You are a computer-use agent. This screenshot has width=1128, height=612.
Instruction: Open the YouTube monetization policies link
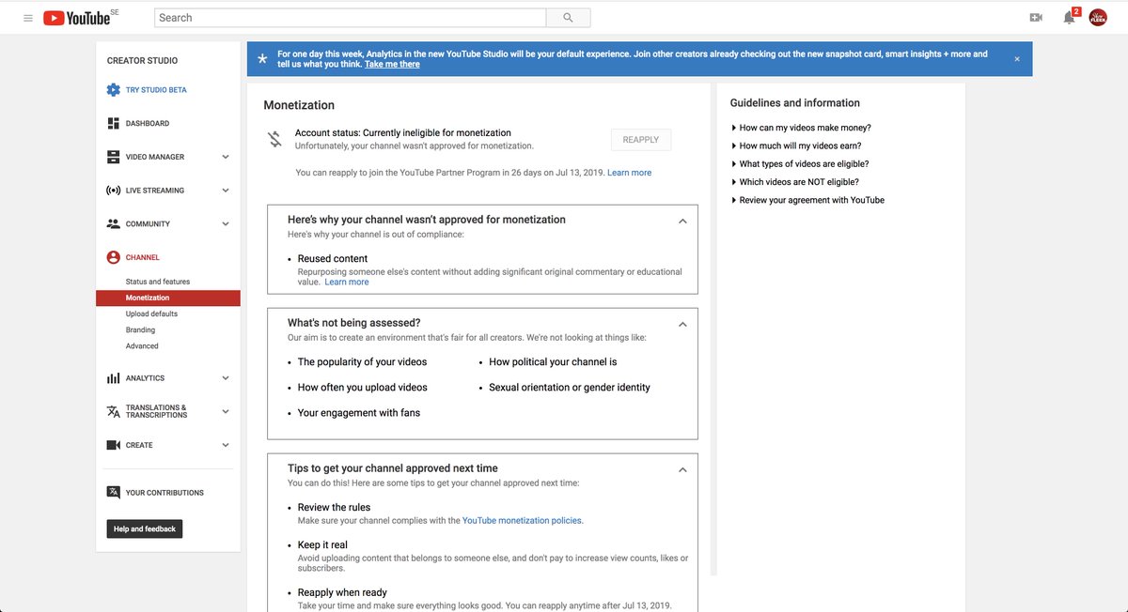[x=522, y=520]
